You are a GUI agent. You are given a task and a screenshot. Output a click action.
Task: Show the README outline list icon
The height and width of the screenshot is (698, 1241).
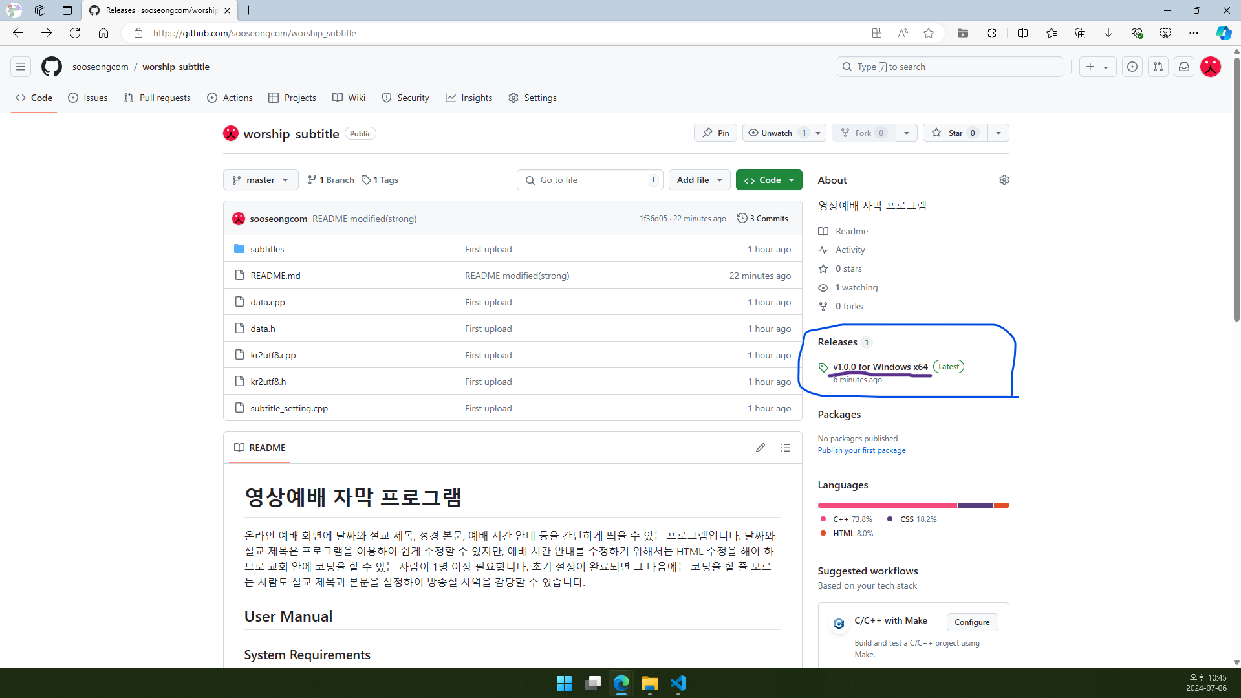pyautogui.click(x=786, y=448)
